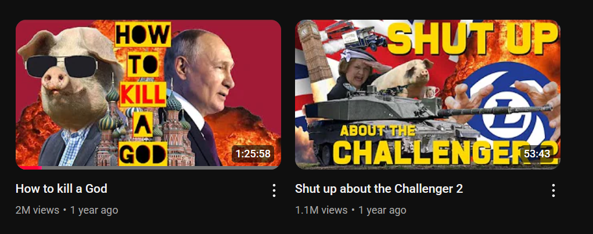
Task: Open the Shut up about the Challenger 2 title
Action: tap(379, 188)
